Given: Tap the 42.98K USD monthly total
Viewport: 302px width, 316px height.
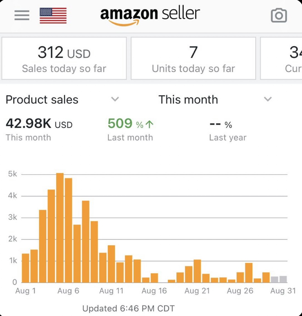Looking at the screenshot, I should click(x=39, y=124).
